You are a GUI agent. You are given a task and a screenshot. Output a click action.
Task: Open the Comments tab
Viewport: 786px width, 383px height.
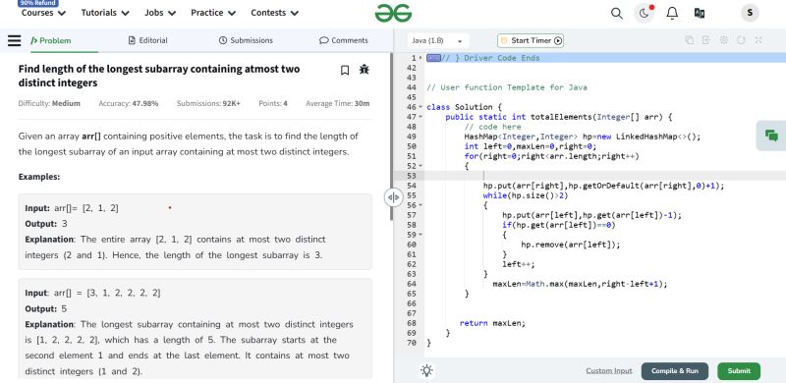344,40
